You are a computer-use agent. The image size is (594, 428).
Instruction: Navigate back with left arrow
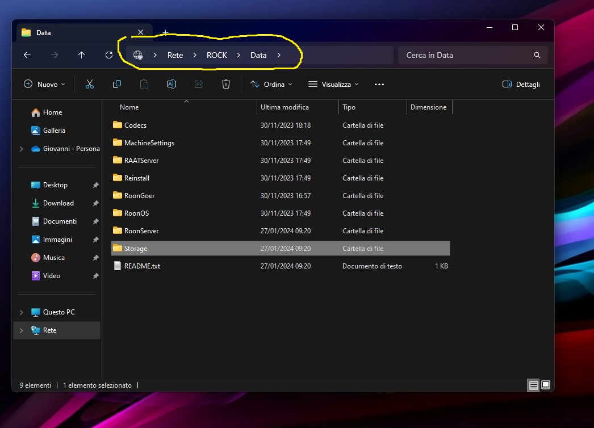pyautogui.click(x=27, y=55)
